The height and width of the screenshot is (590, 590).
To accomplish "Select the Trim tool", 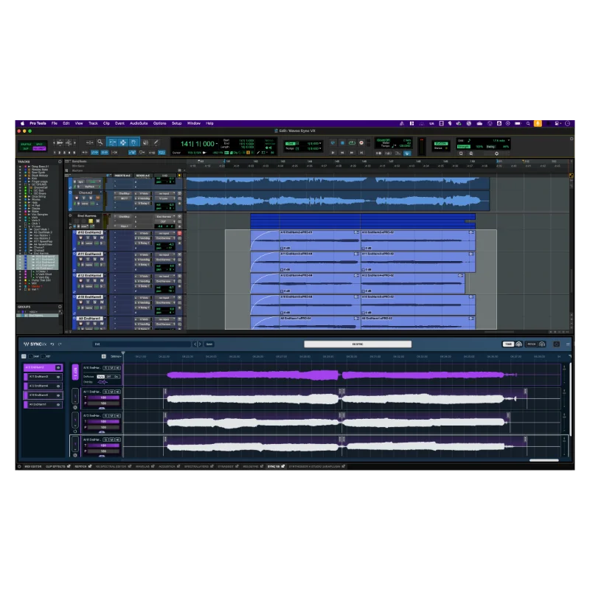I will coord(112,142).
